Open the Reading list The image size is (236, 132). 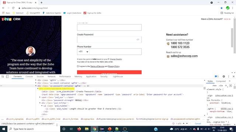(x=227, y=13)
